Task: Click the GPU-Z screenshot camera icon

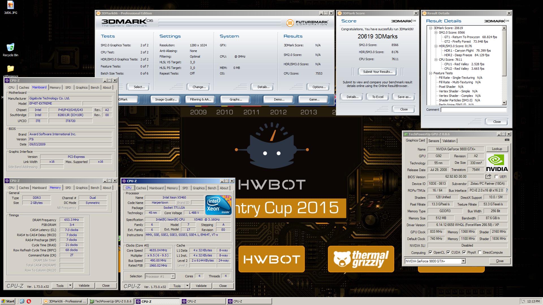Action: point(507,140)
